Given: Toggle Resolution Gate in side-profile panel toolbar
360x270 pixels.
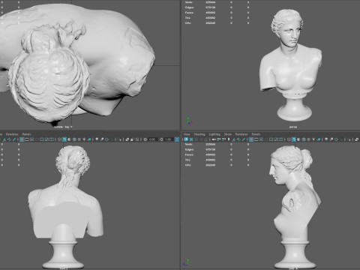Looking at the screenshot, I should [261, 139].
